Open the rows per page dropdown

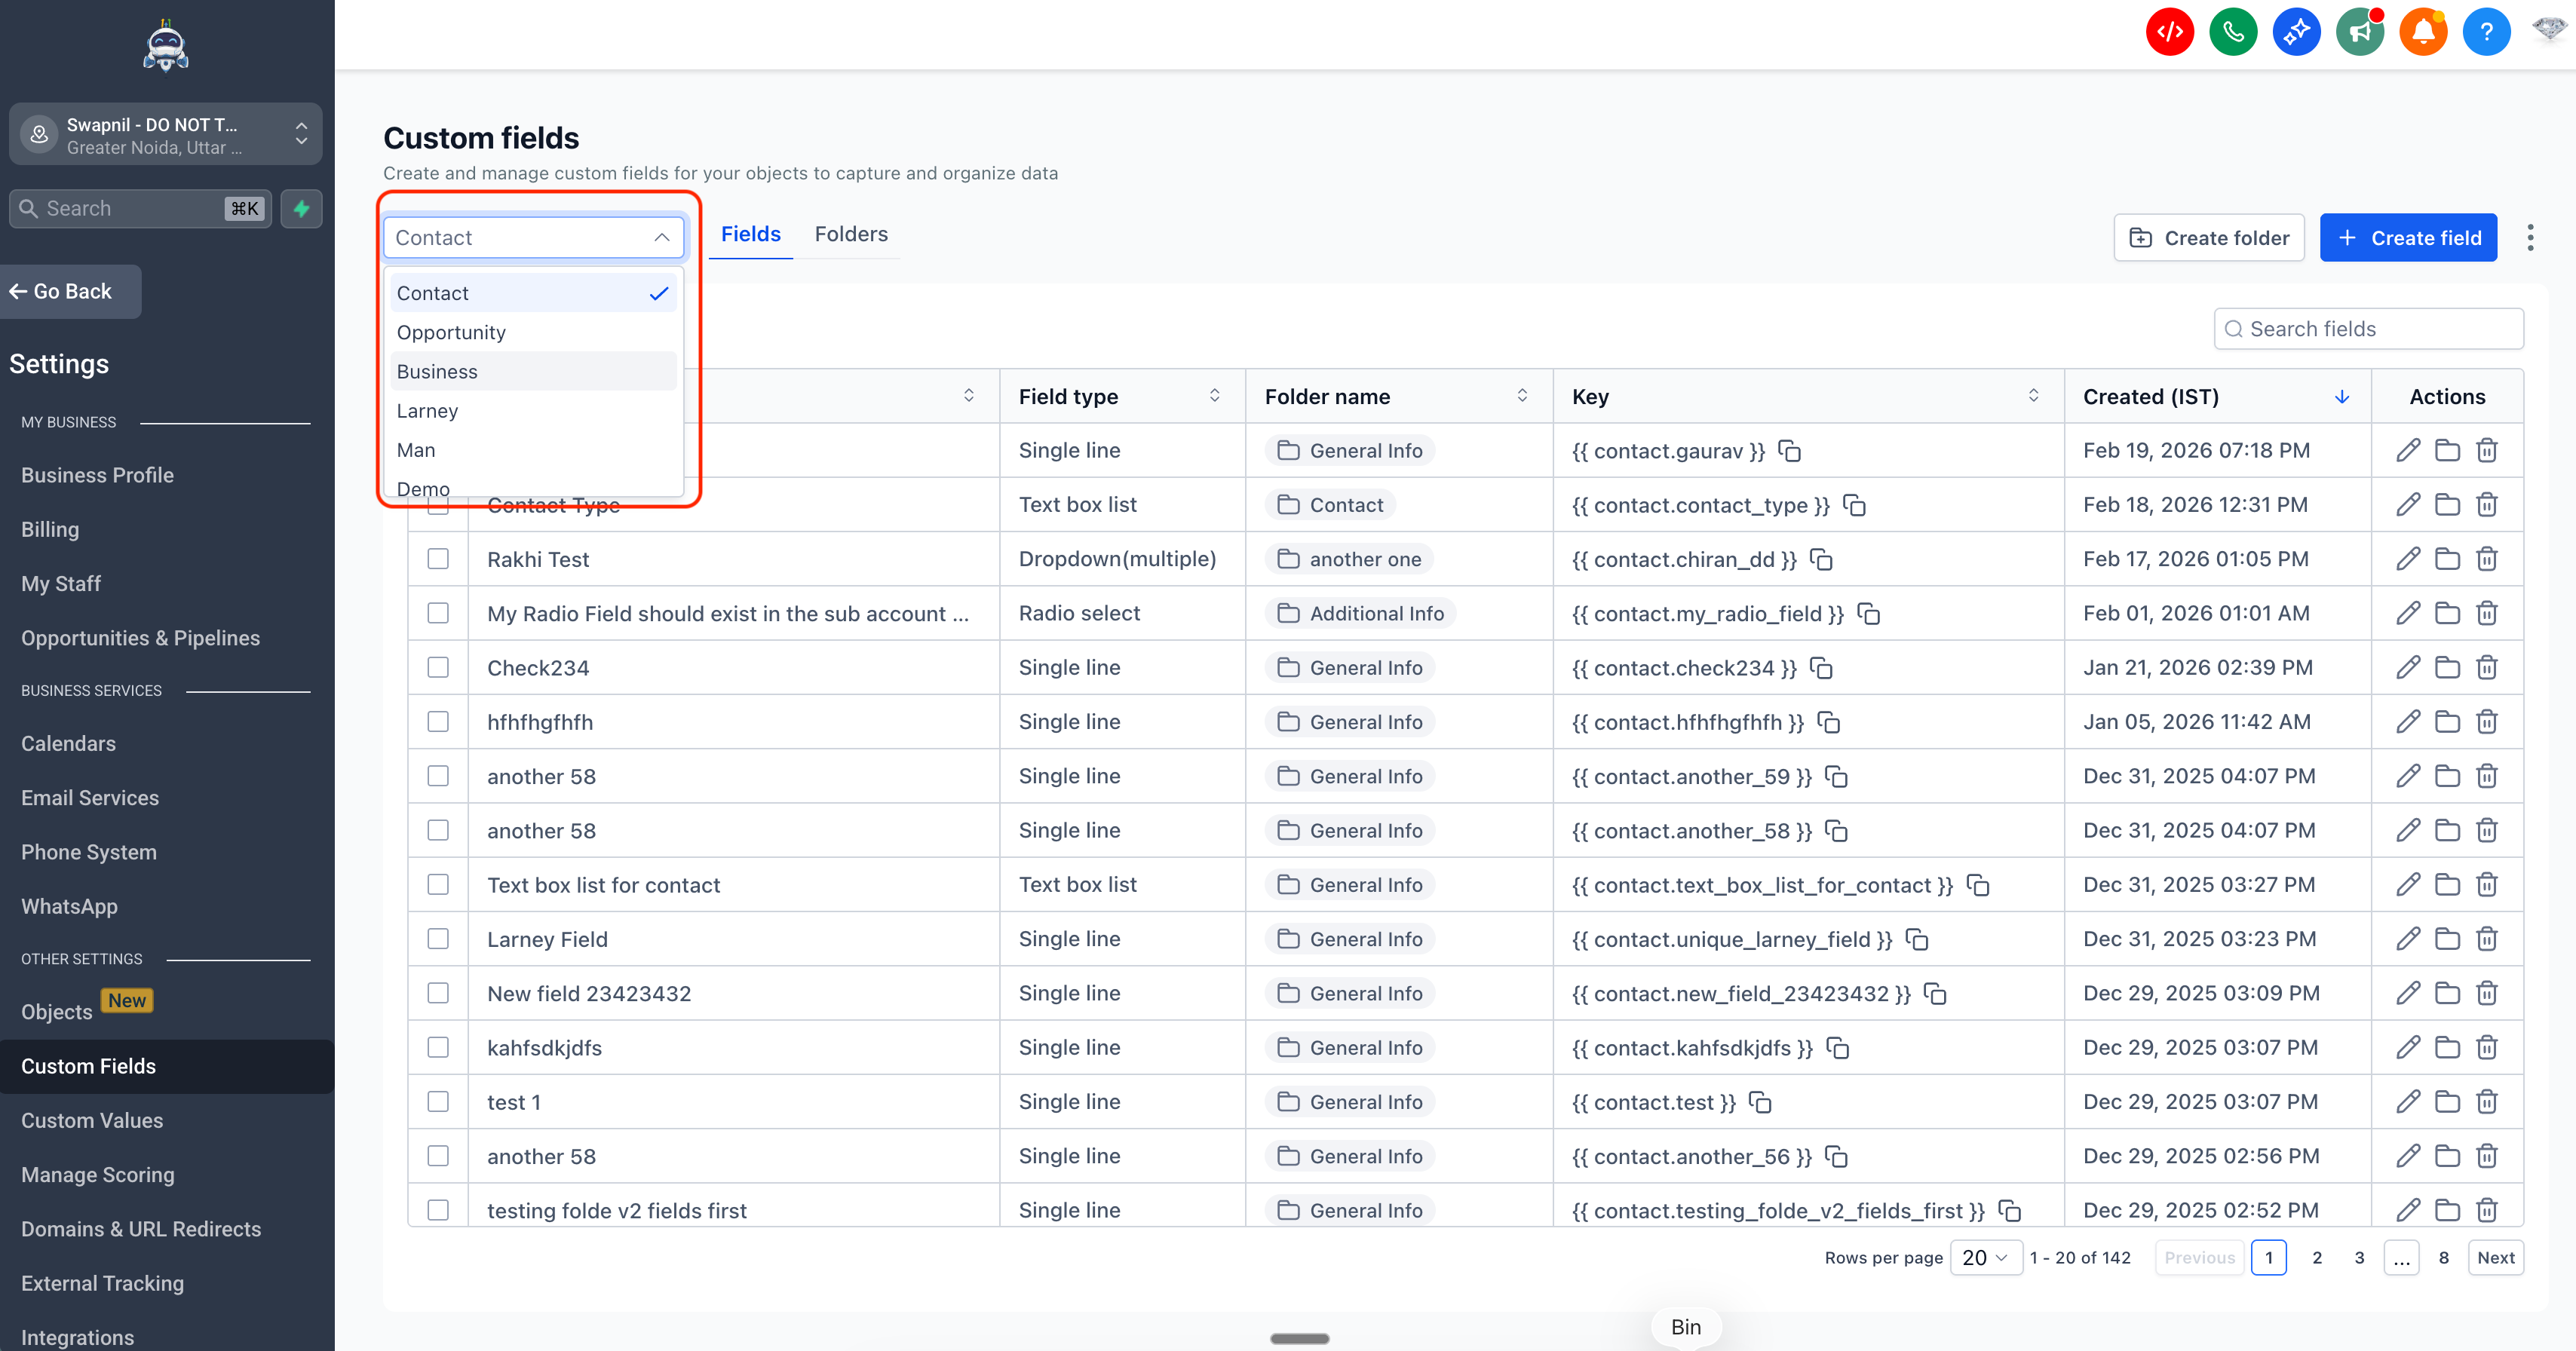coord(1986,1257)
